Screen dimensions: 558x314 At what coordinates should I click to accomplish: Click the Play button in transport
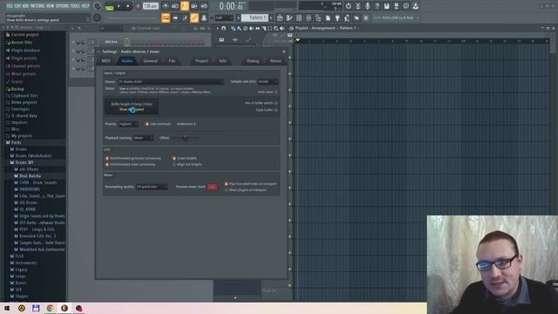119,6
